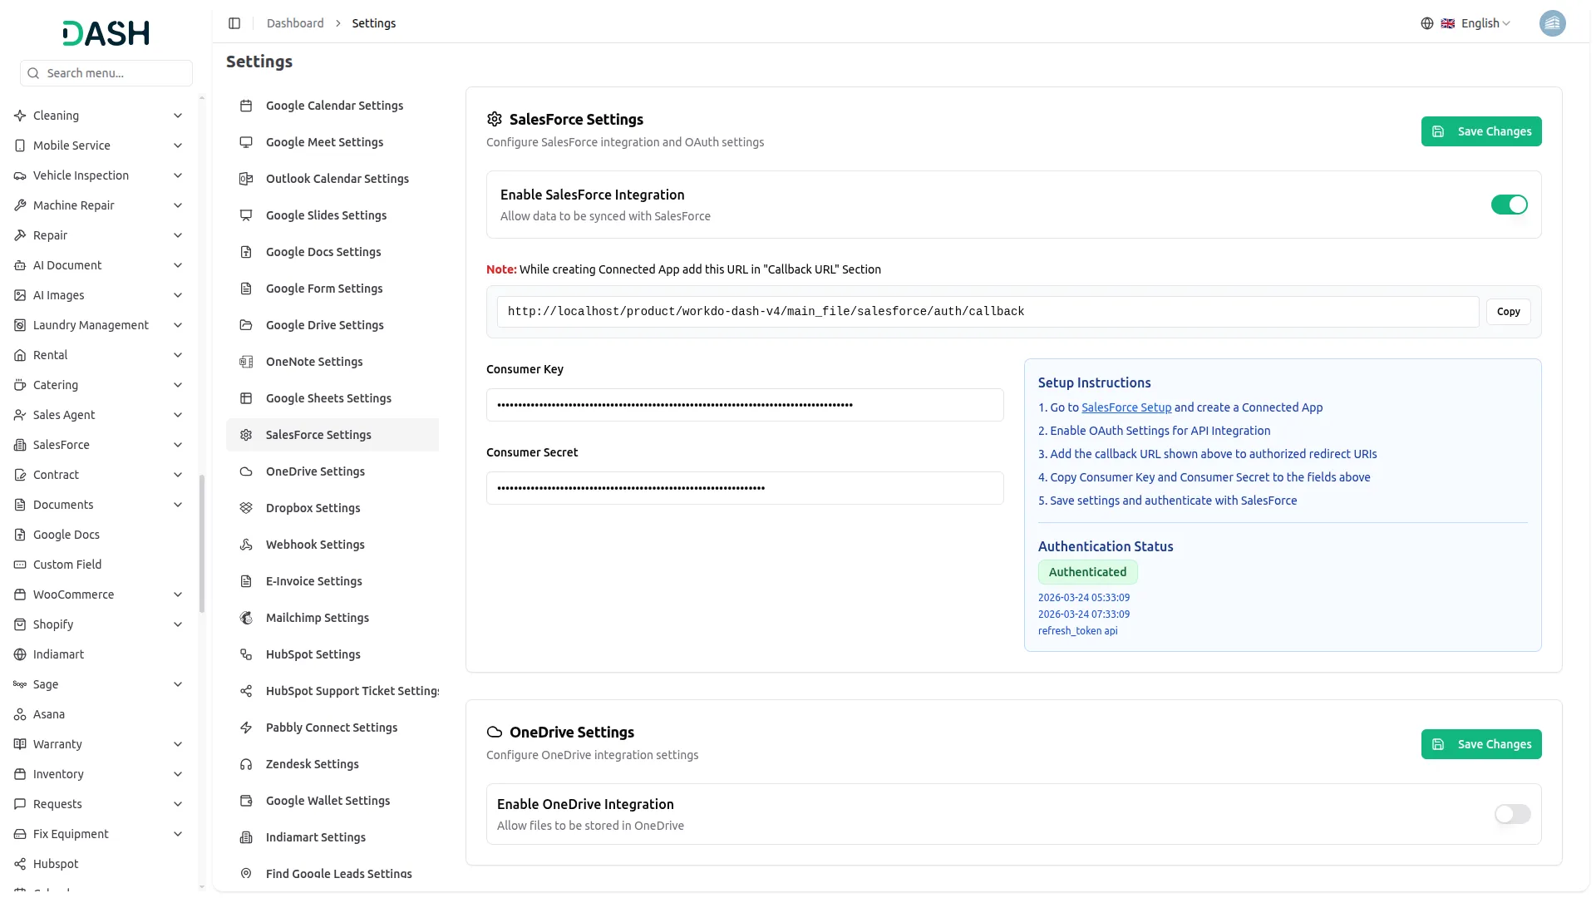Open Sales Agent in the sidebar

pos(100,415)
